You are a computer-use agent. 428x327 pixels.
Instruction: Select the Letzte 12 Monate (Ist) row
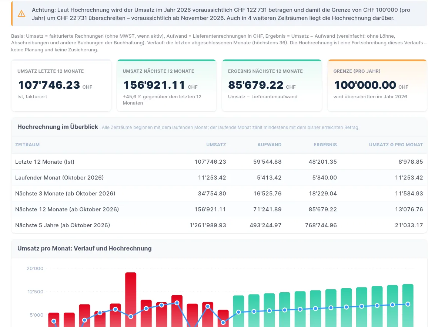[219, 161]
